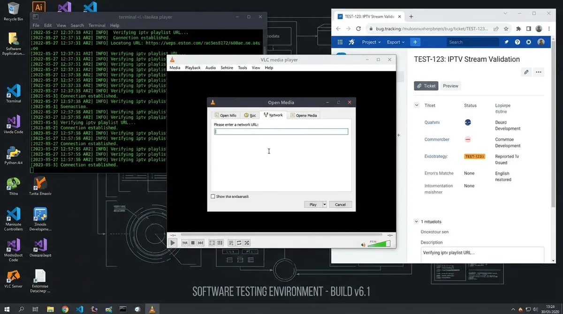
Task: Click the browser Reload icon
Action: (x=358, y=29)
